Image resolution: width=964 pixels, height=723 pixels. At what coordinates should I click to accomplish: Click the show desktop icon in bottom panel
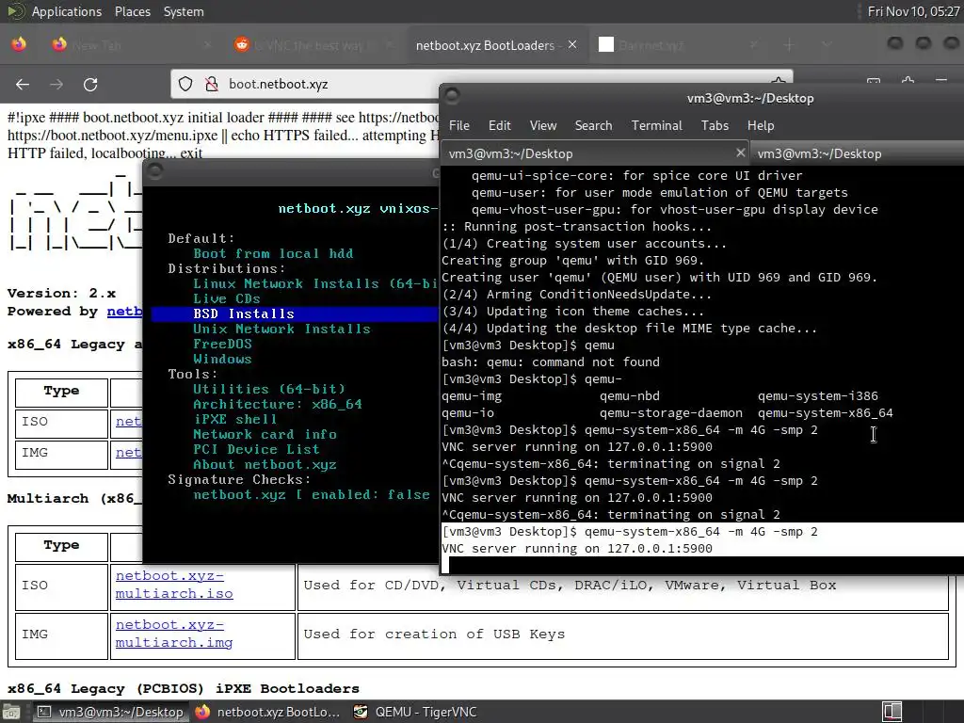11,712
